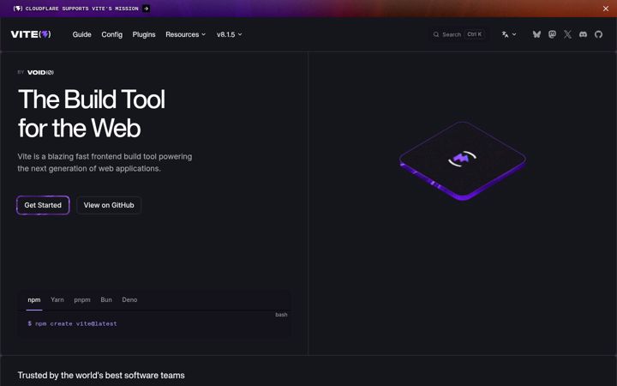Dismiss the Cloudflare announcement banner
617x386 pixels.
pyautogui.click(x=606, y=9)
